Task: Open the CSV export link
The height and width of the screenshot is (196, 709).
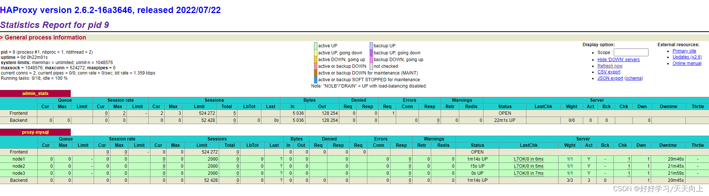Action: [609, 72]
